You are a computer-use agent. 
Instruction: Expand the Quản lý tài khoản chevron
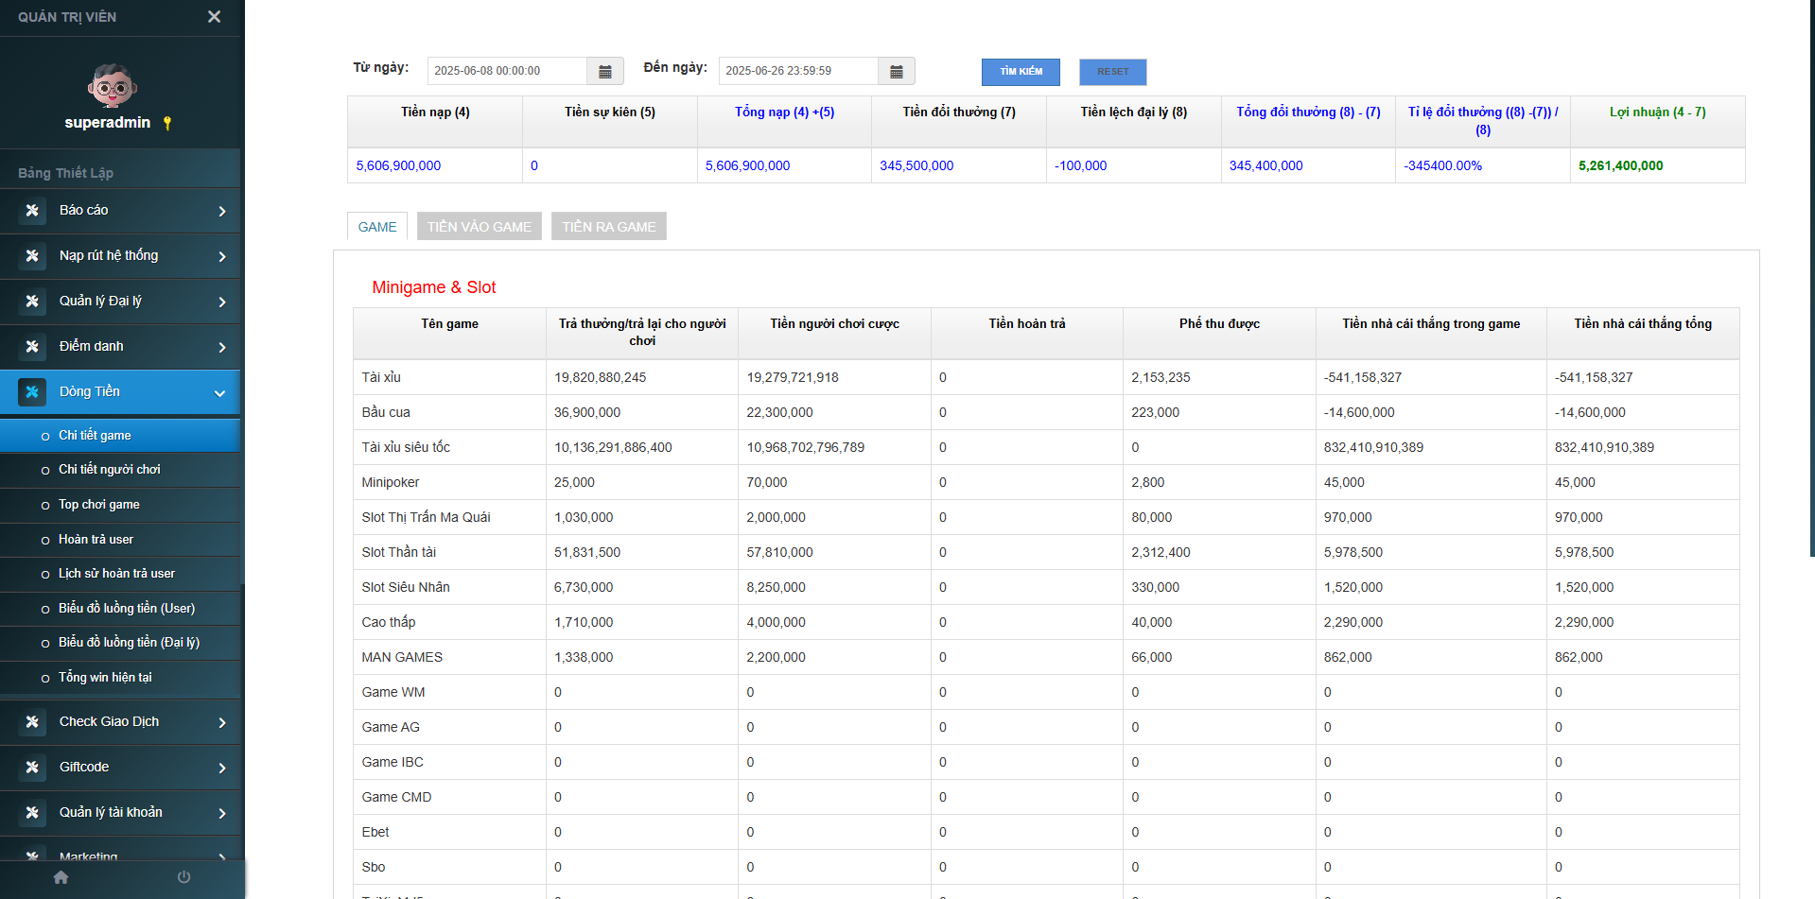point(222,814)
